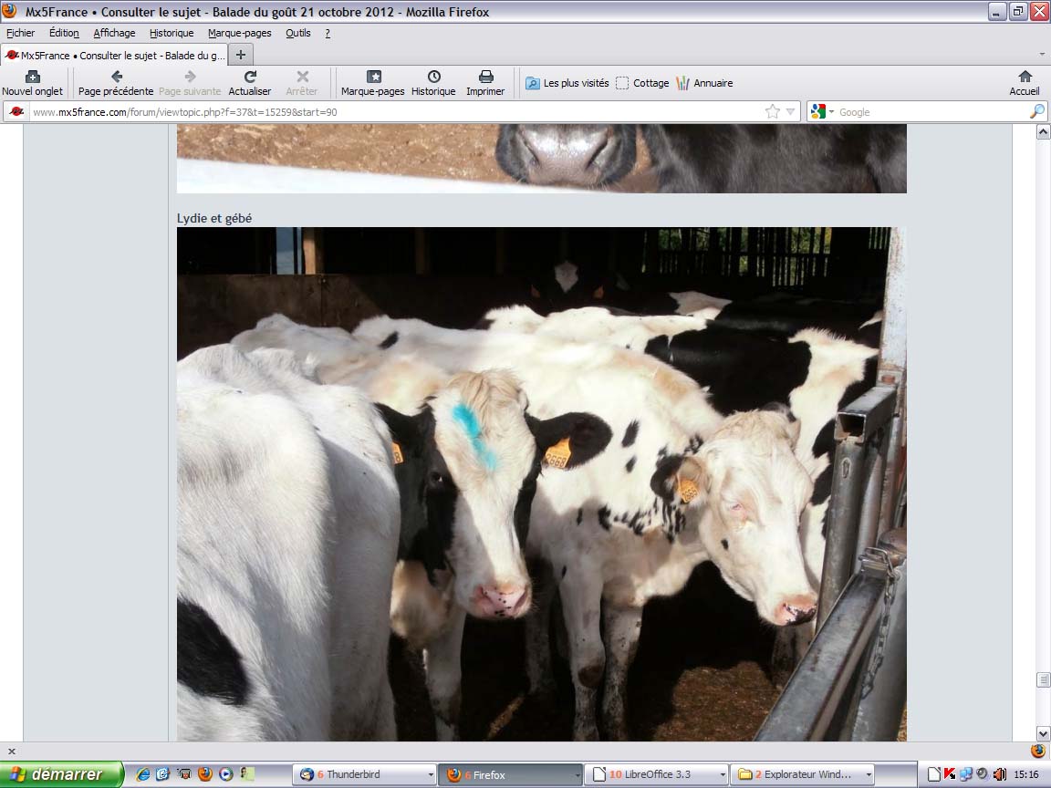Open the Google search engine selector
Image resolution: width=1051 pixels, height=788 pixels.
[x=822, y=112]
